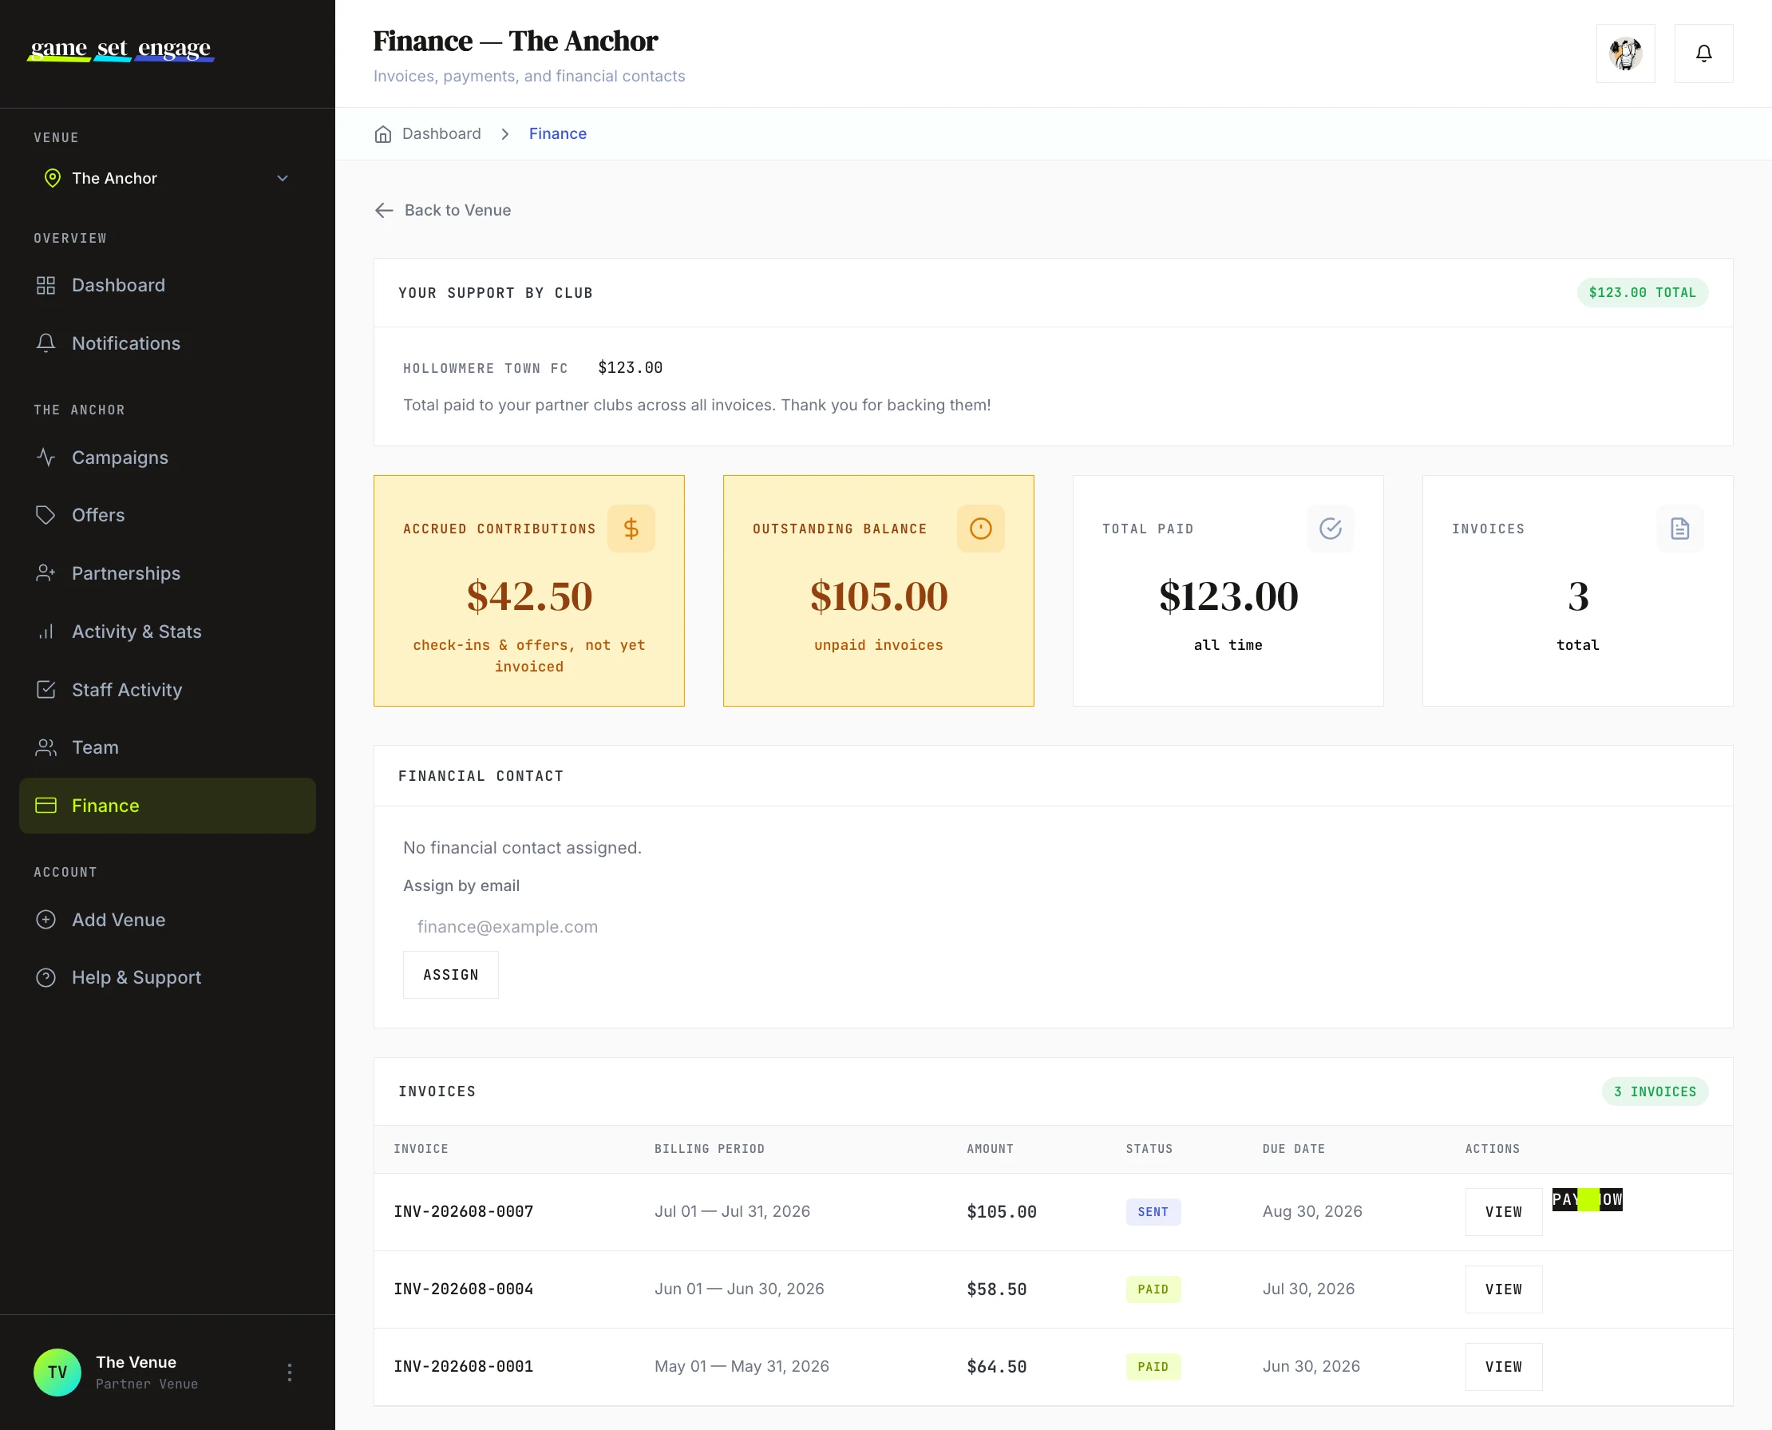The image size is (1772, 1430).
Task: Click the Partnerships user-plus icon
Action: [46, 573]
